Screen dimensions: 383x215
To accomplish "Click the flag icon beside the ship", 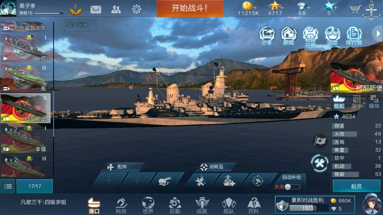I will 320,141.
